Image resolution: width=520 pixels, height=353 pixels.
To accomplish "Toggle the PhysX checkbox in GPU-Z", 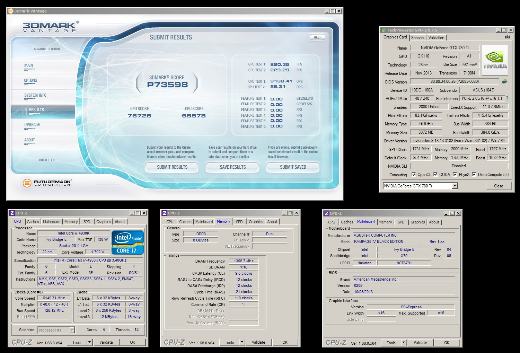I will click(455, 174).
